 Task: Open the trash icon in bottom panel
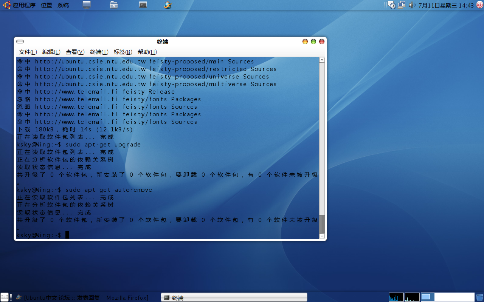coord(479,297)
